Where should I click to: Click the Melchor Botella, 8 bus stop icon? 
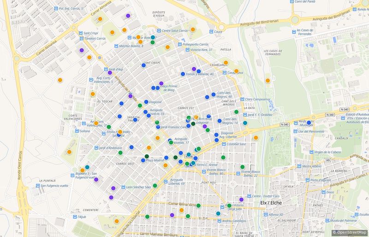pyautogui.click(x=116, y=46)
